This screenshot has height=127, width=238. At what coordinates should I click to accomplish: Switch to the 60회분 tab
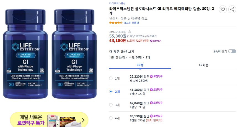203,65
